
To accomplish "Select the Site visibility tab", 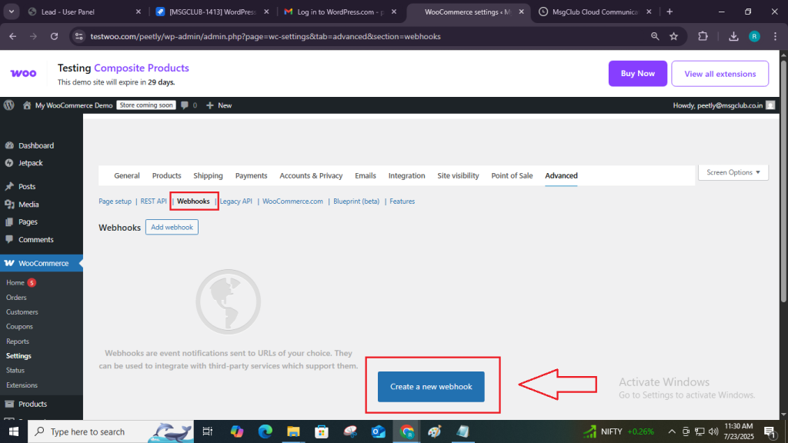I will 458,175.
